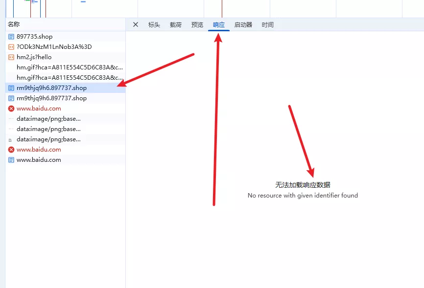This screenshot has height=288, width=424.
Task: Select the 预览 tab
Action: (x=197, y=24)
